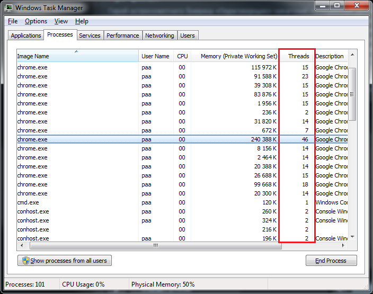Viewport: 373px width, 294px height.
Task: Click the vertical scrollbar thumb
Action: [352, 94]
